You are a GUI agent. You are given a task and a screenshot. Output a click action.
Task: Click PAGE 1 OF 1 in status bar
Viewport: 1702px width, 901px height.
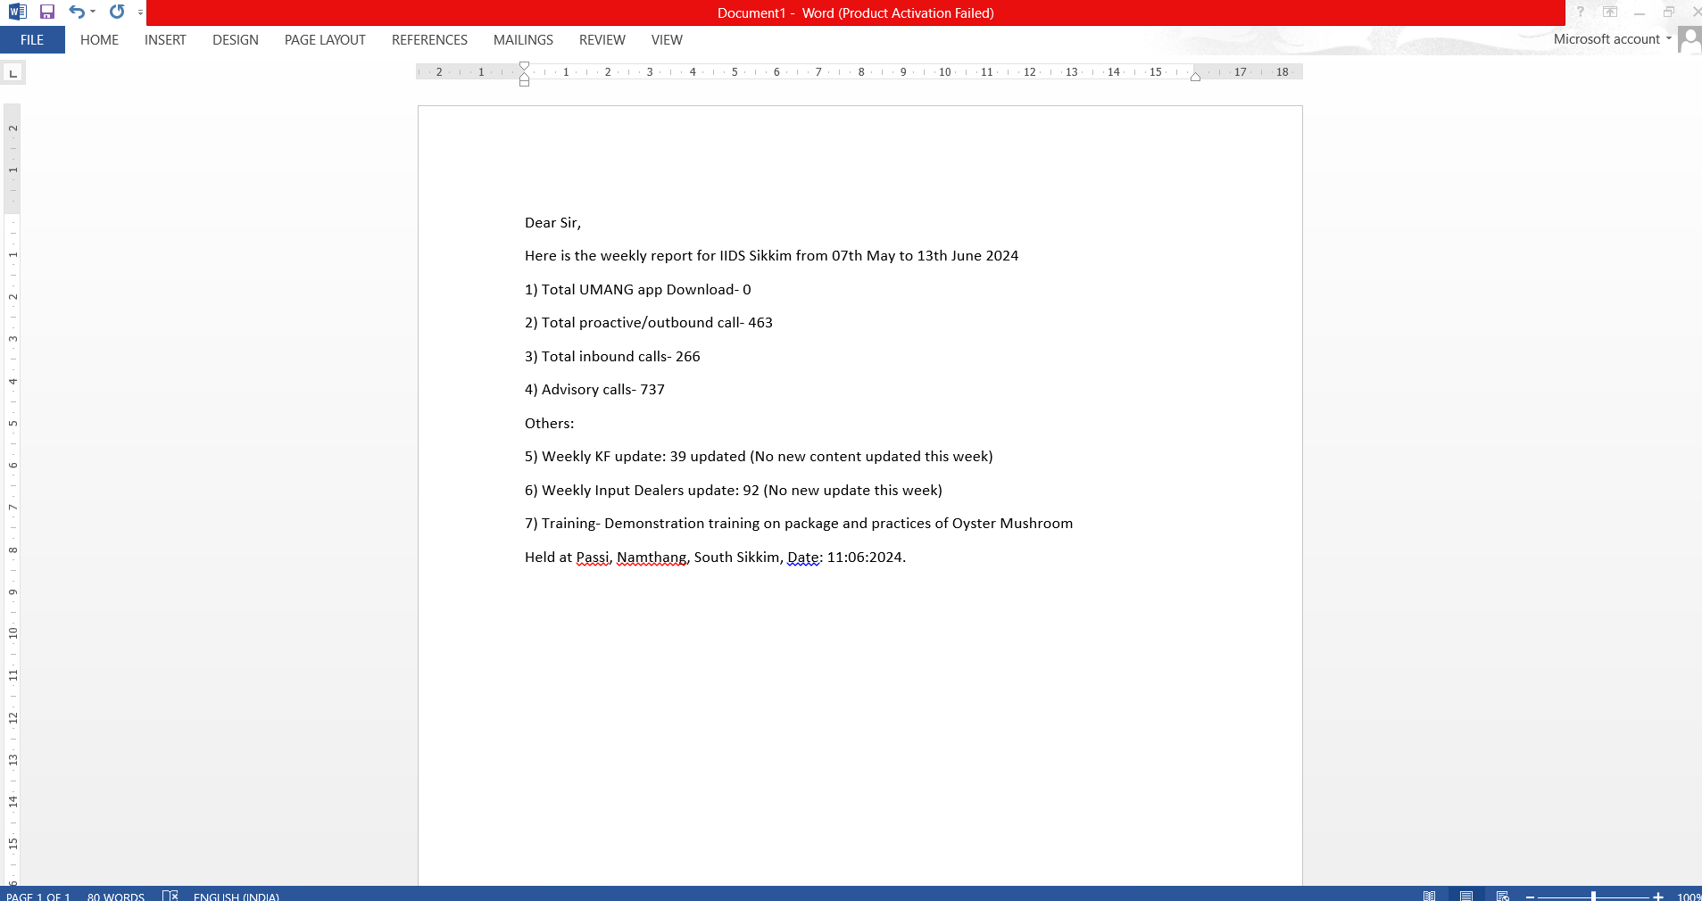tap(38, 896)
